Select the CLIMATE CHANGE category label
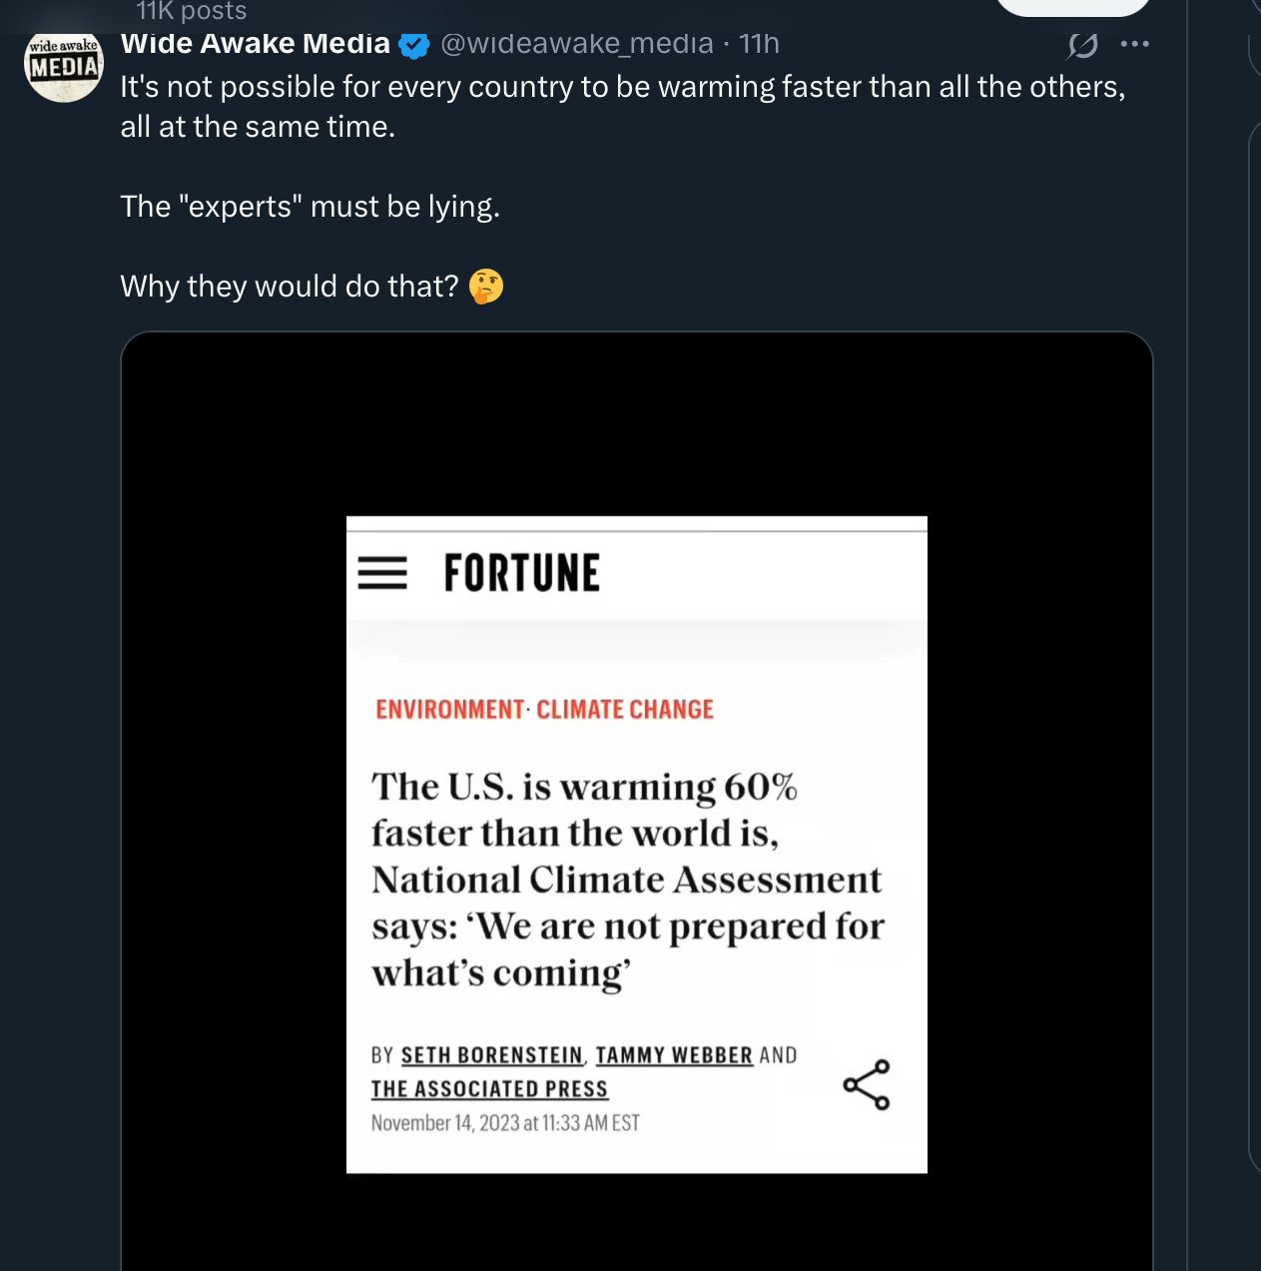 coord(625,710)
